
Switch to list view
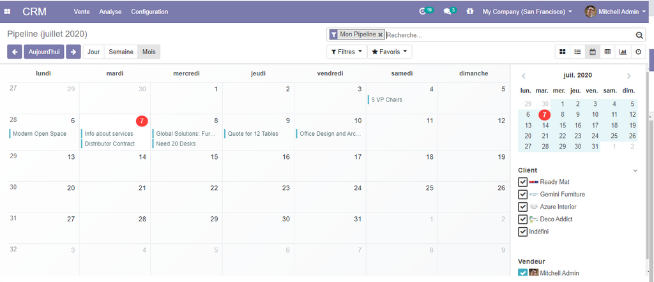[x=577, y=52]
